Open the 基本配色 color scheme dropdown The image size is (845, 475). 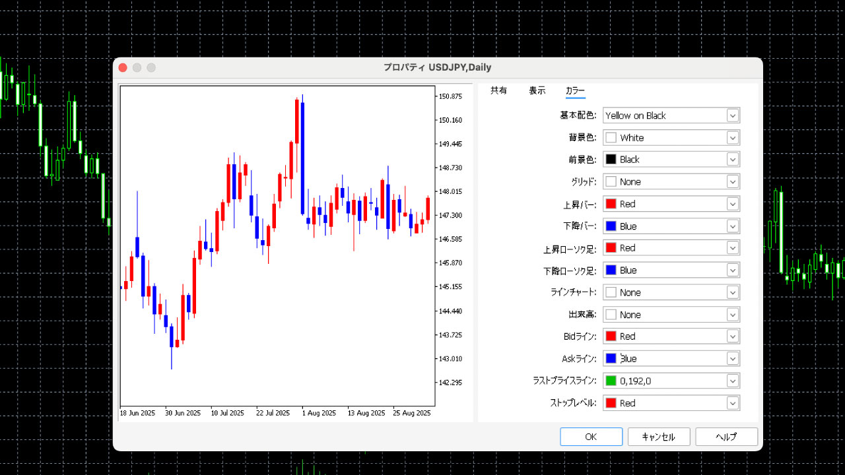tap(732, 115)
